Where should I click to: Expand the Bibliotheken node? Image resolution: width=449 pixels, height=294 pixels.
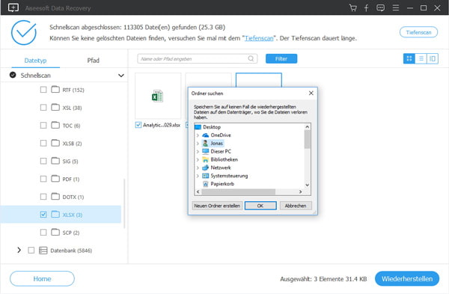click(x=198, y=159)
